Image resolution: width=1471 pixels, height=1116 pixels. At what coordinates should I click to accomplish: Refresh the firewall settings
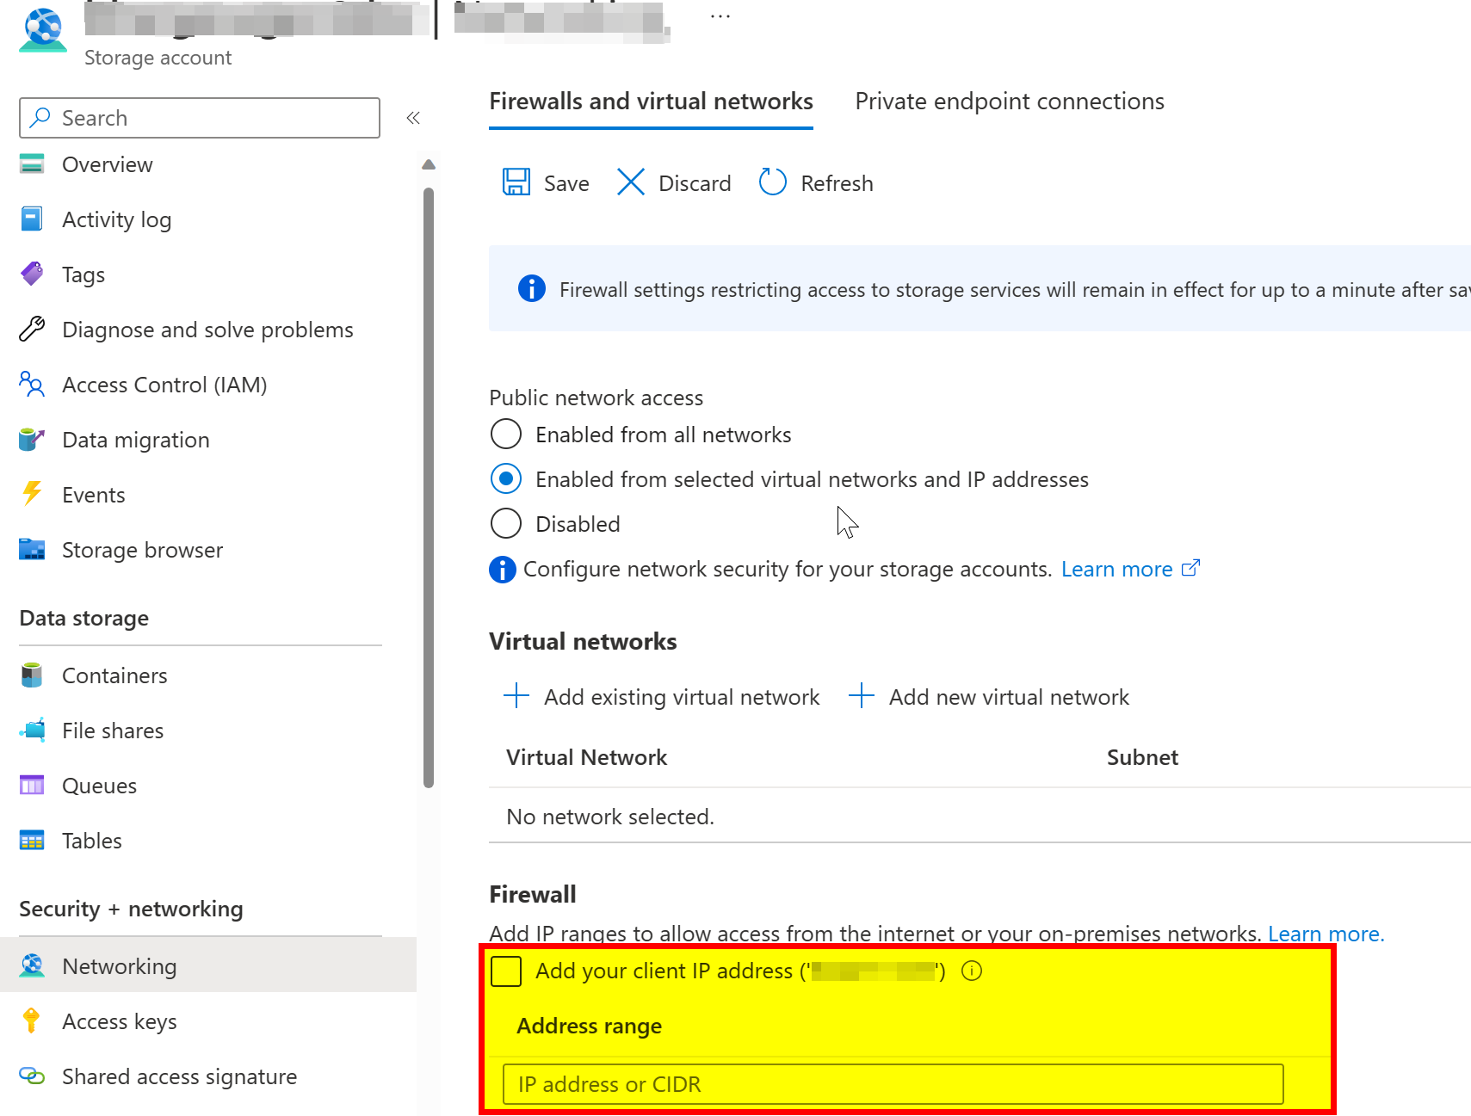[814, 182]
